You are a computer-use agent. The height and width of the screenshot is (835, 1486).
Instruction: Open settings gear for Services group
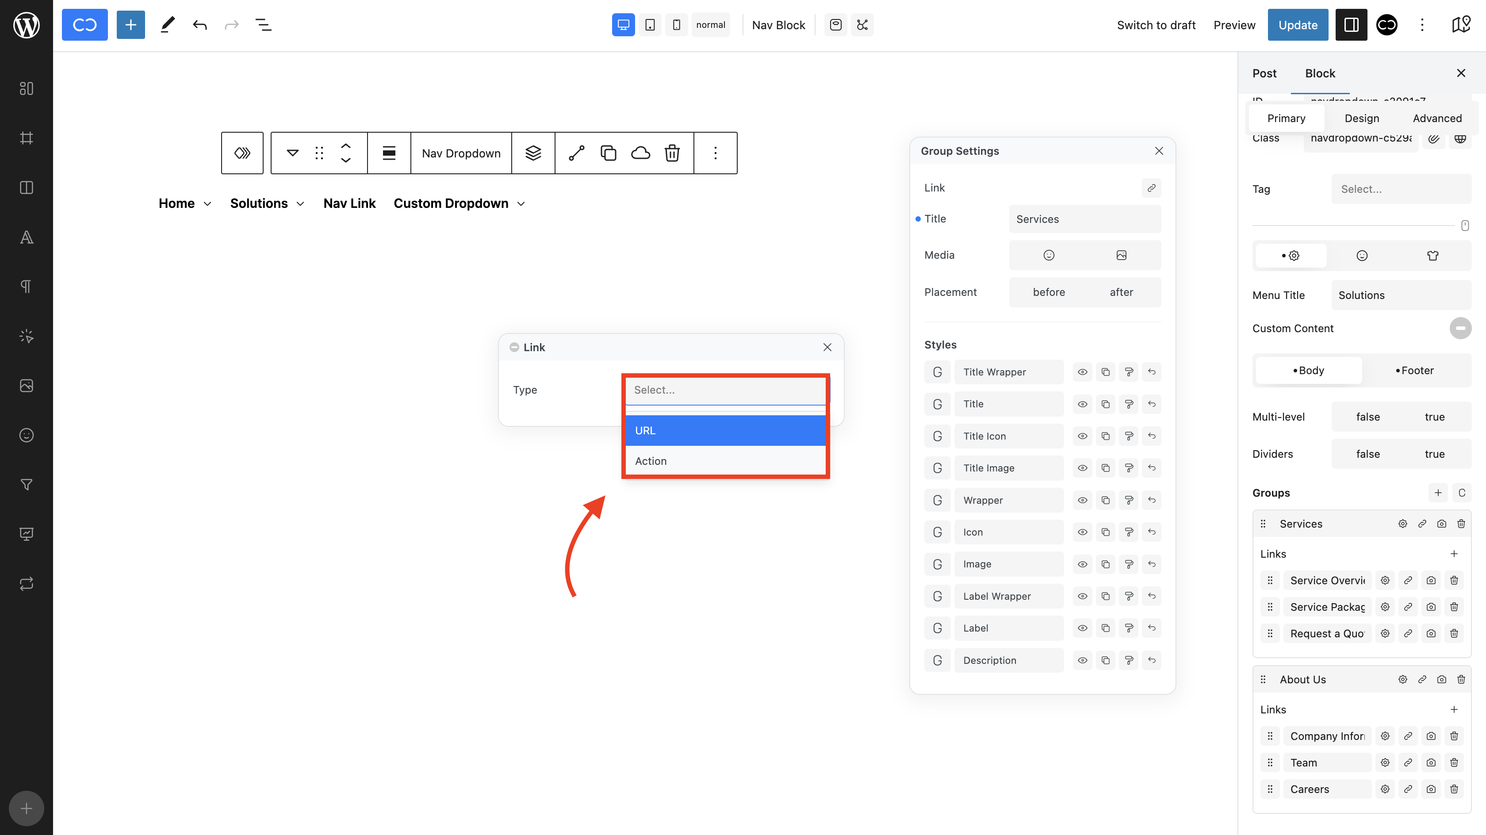pos(1402,523)
